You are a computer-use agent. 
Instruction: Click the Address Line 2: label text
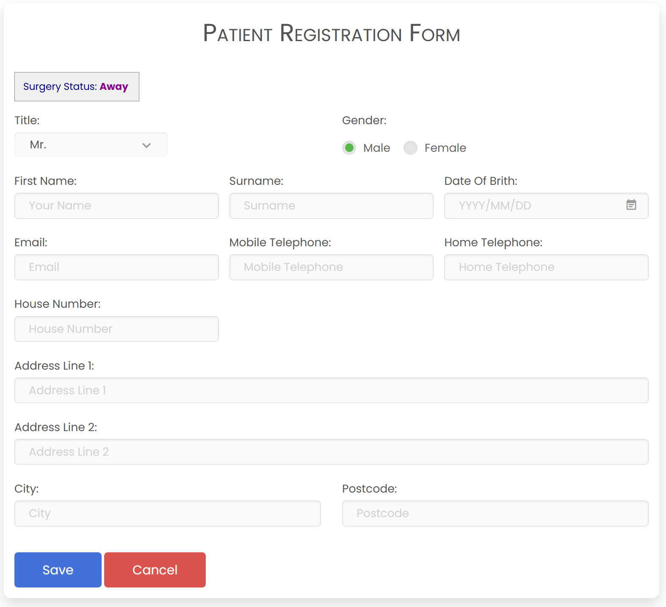(56, 427)
